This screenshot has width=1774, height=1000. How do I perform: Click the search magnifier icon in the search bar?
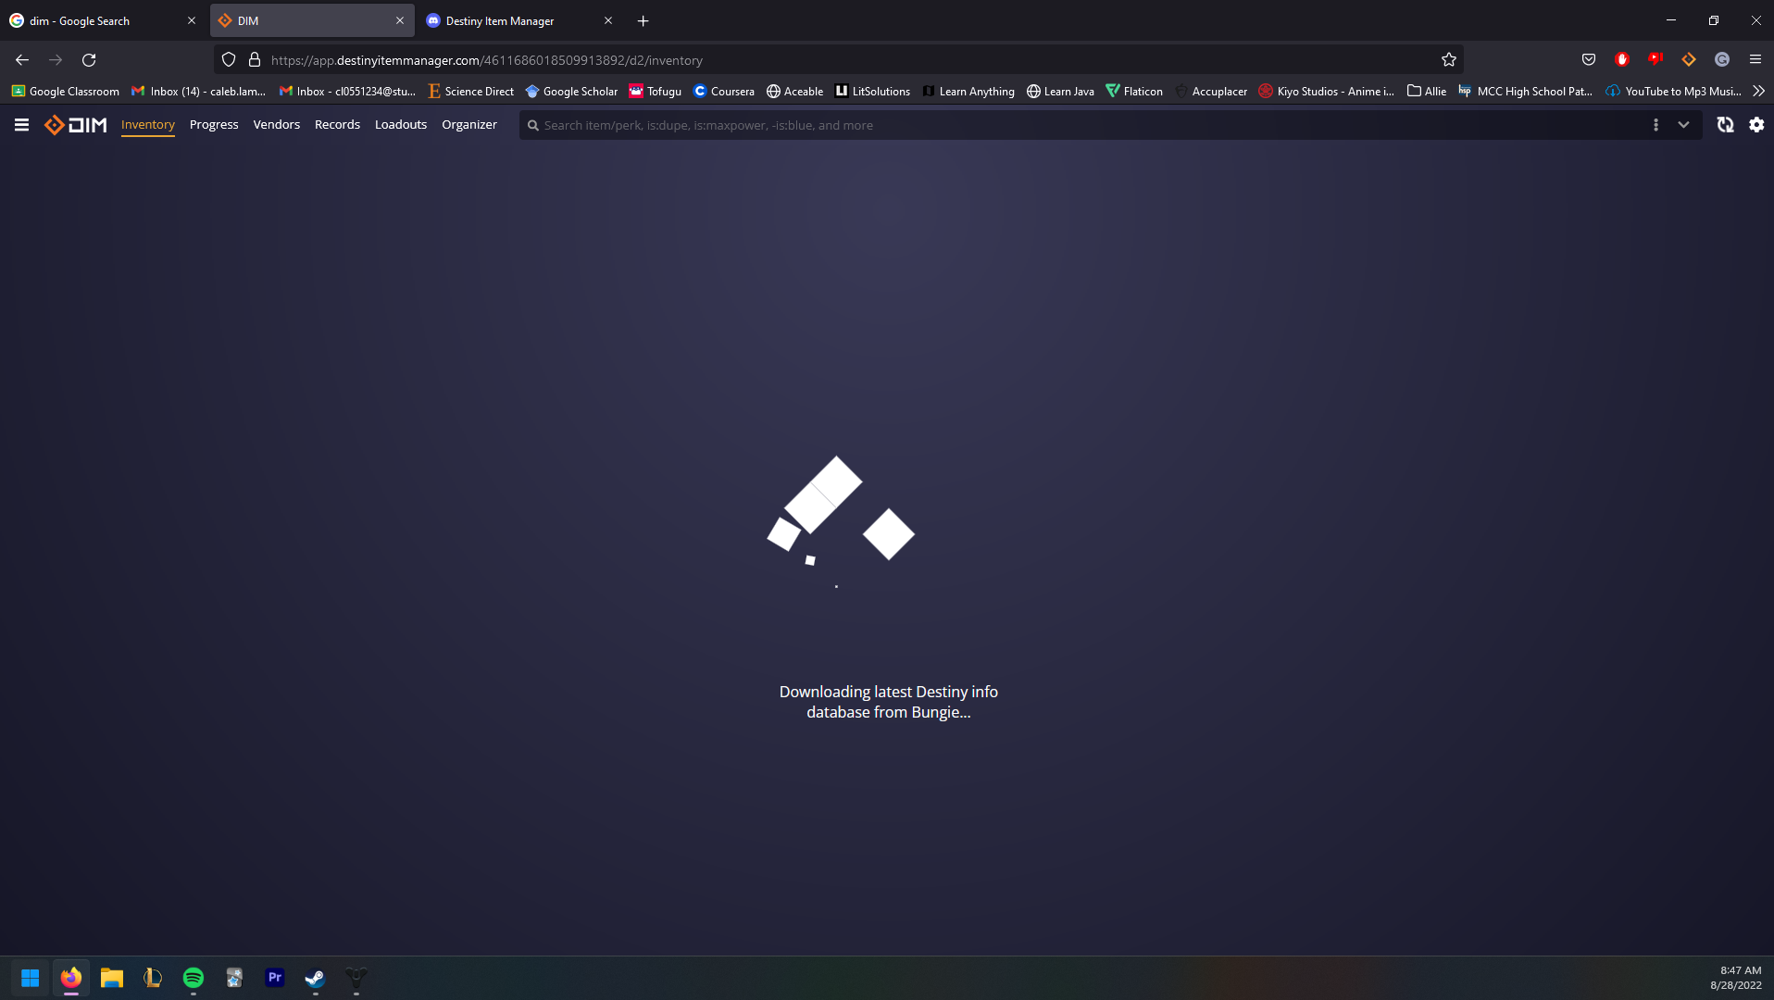tap(532, 124)
